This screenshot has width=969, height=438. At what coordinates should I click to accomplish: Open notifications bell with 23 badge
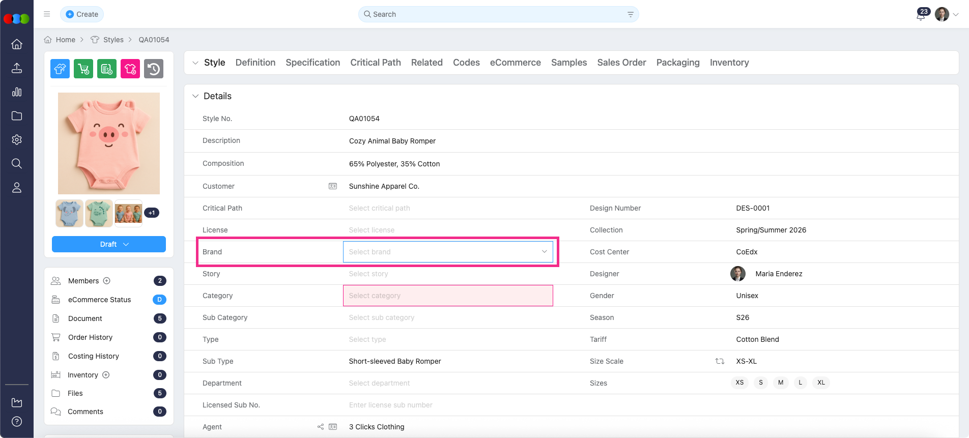coord(921,15)
